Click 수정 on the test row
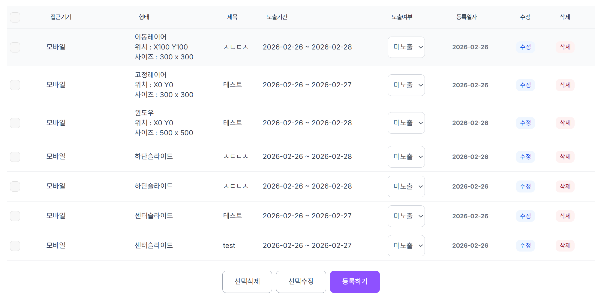This screenshot has height=307, width=601. (525, 246)
